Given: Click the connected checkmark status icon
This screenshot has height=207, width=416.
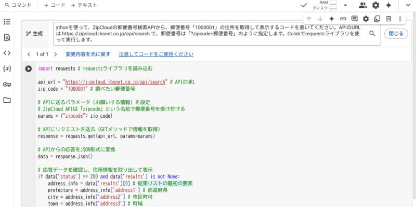Looking at the screenshot, I should (304, 5).
